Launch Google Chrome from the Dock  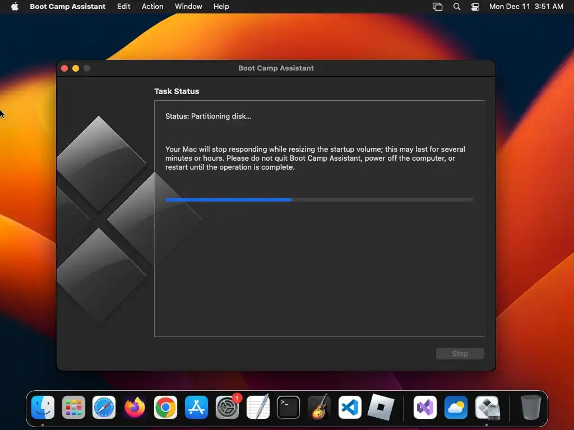pyautogui.click(x=165, y=408)
